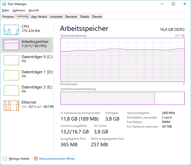Go to the Benutzer tab
The width and height of the screenshot is (191, 165).
pyautogui.click(x=71, y=17)
